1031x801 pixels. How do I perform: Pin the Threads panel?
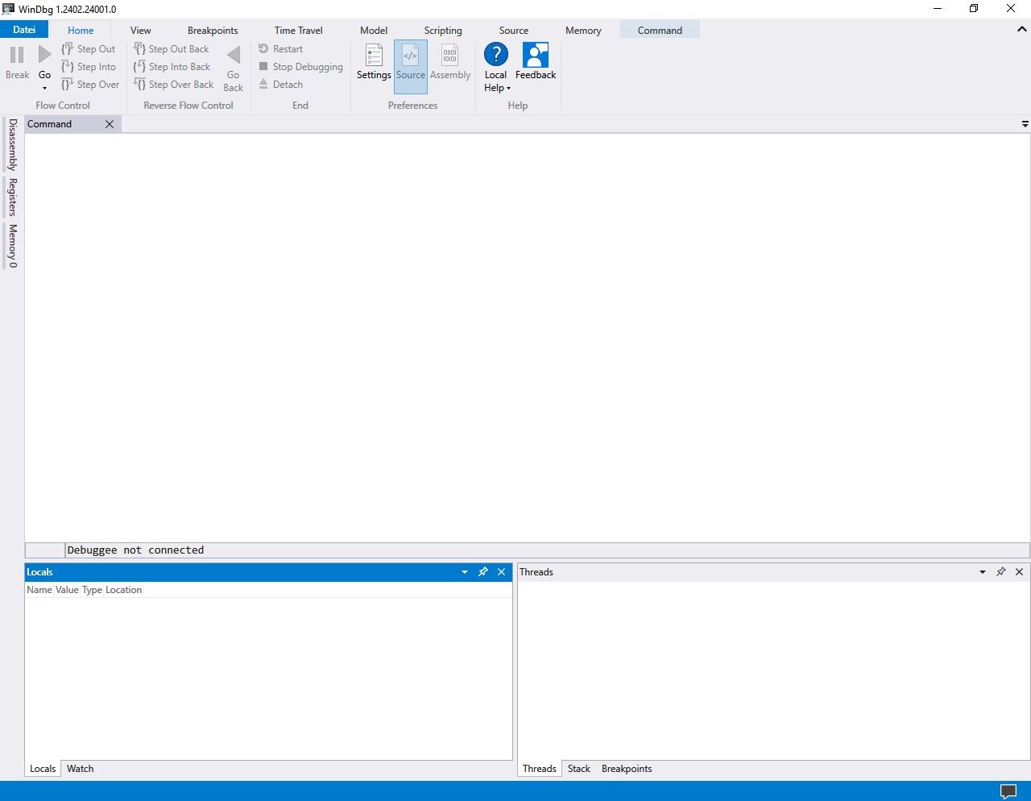[x=1000, y=572]
